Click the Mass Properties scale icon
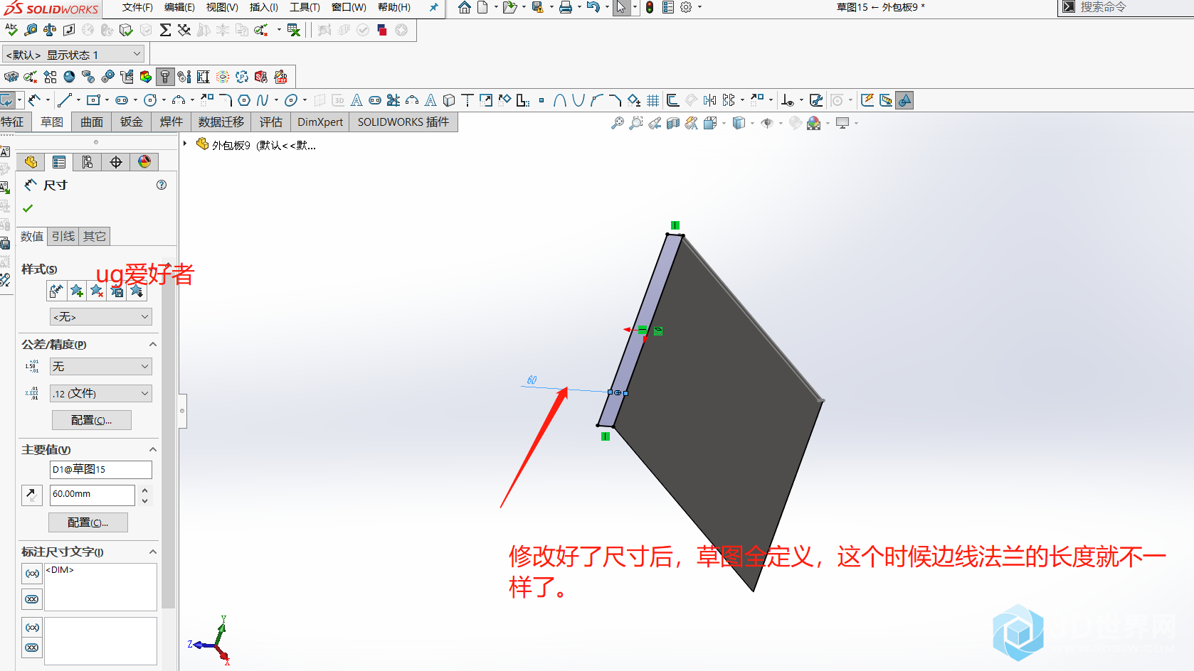The height and width of the screenshot is (671, 1194). [50, 30]
